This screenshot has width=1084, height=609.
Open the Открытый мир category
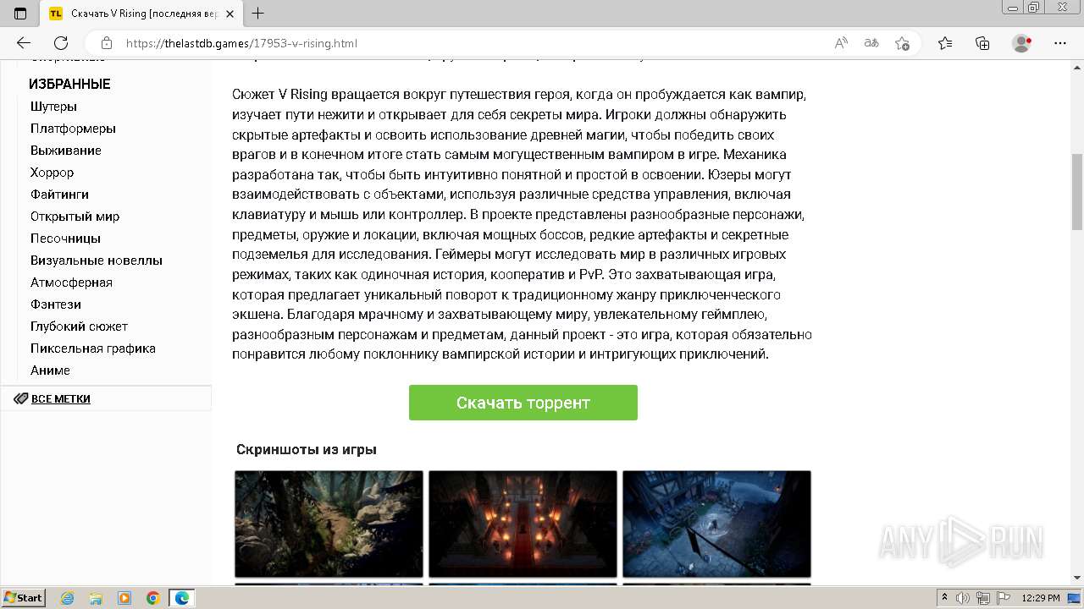(75, 217)
